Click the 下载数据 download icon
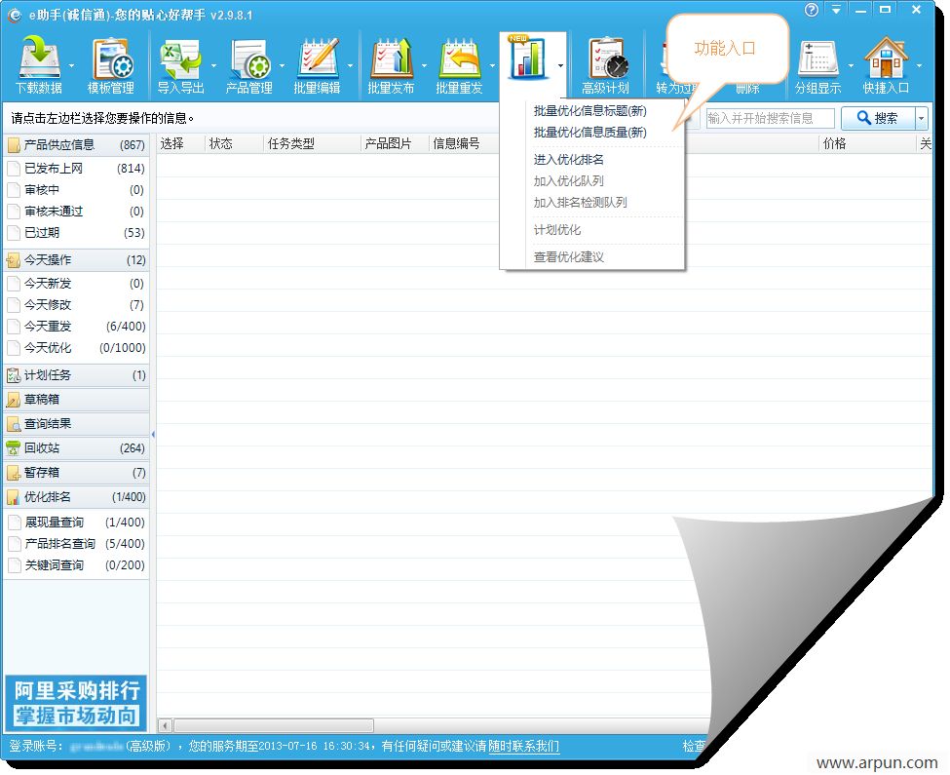 (39, 58)
